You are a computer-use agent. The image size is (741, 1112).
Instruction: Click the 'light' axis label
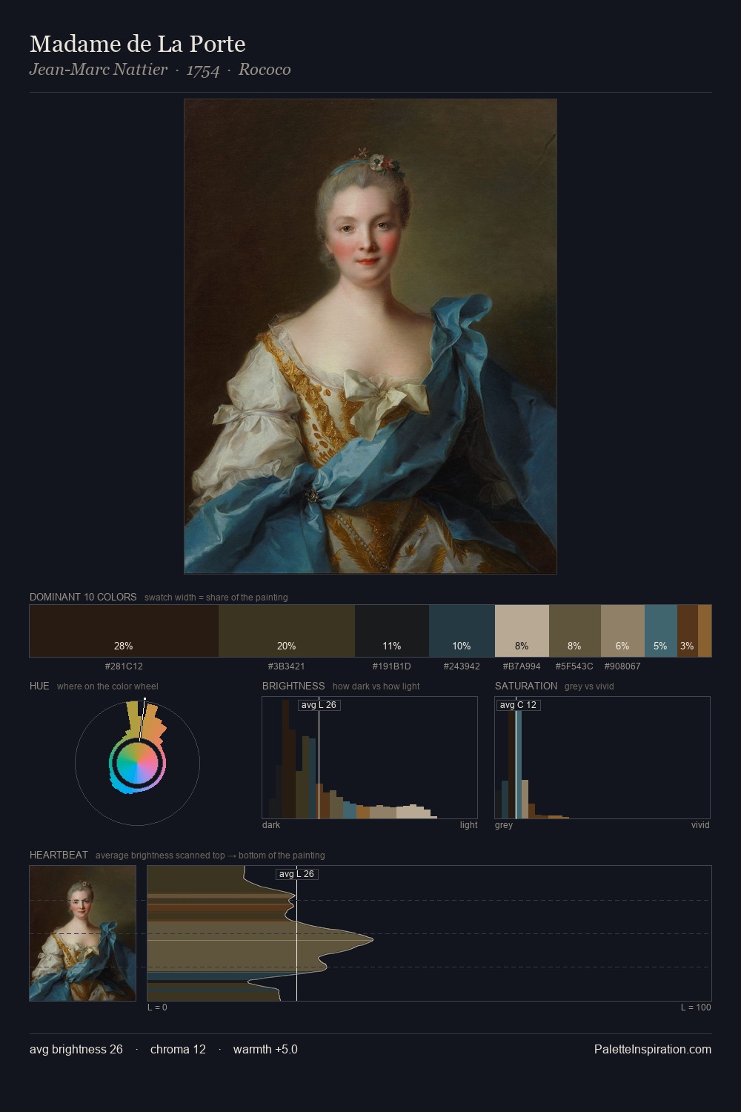pos(468,825)
